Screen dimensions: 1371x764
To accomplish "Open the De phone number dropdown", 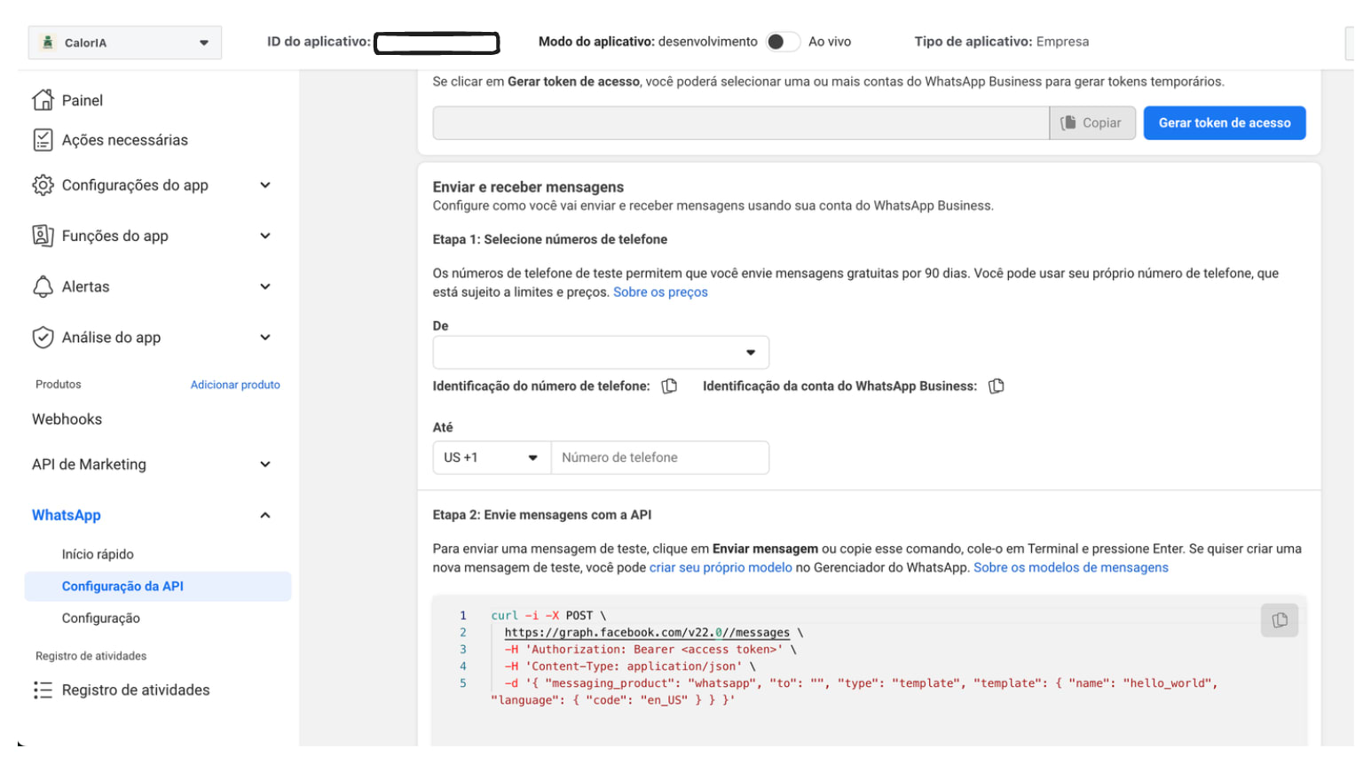I will [x=601, y=353].
